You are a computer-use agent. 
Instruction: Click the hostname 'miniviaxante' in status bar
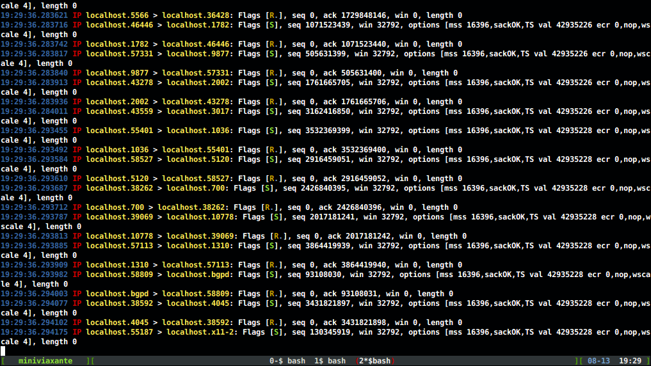[45, 361]
